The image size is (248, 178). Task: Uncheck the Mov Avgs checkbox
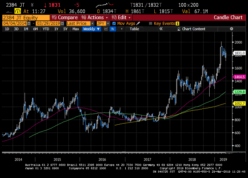click(x=114, y=24)
